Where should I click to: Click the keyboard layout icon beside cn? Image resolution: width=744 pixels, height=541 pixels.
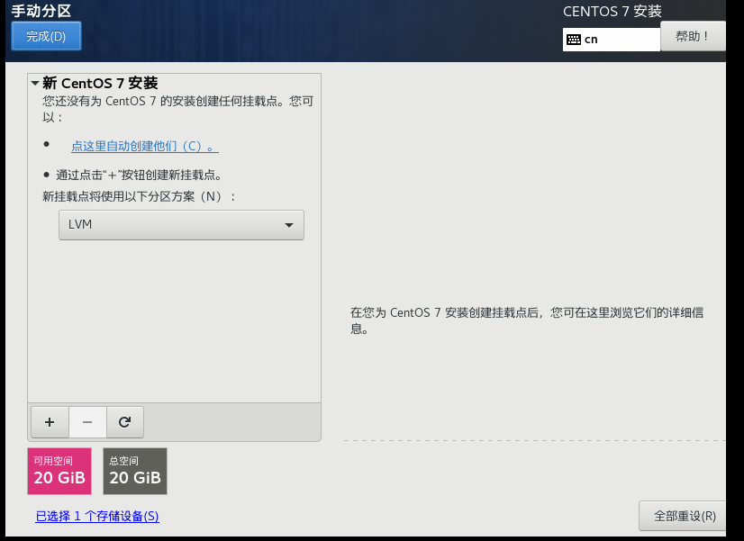click(x=573, y=40)
